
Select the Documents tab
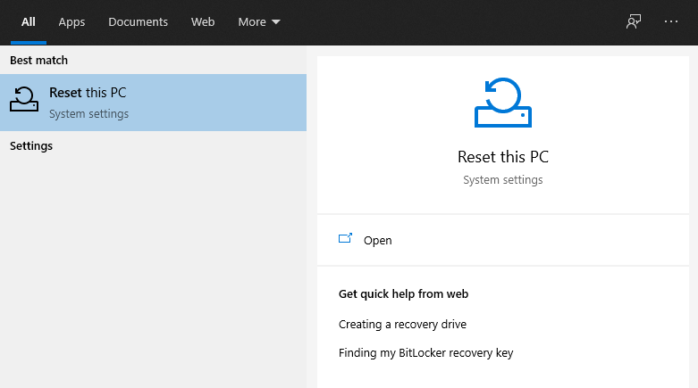point(138,21)
